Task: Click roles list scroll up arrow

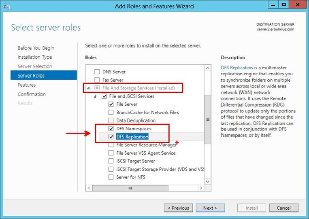Action: tap(207, 68)
